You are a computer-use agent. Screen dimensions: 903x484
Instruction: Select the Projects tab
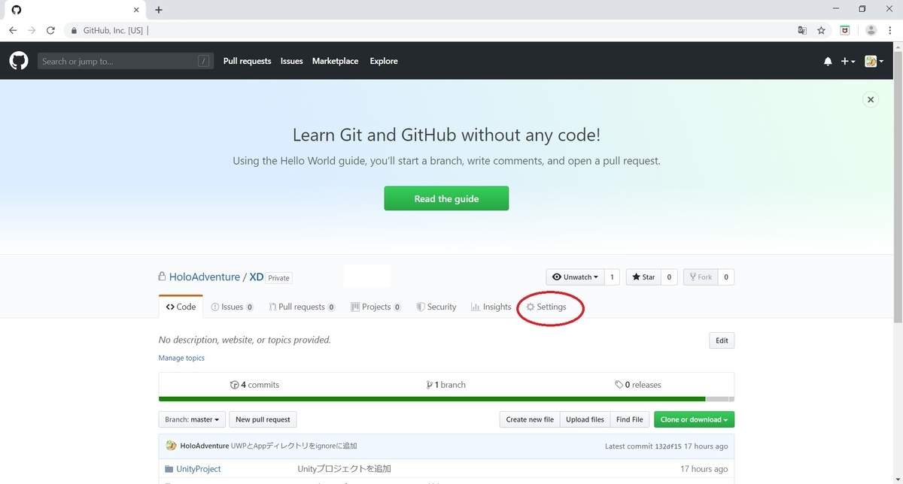(375, 307)
